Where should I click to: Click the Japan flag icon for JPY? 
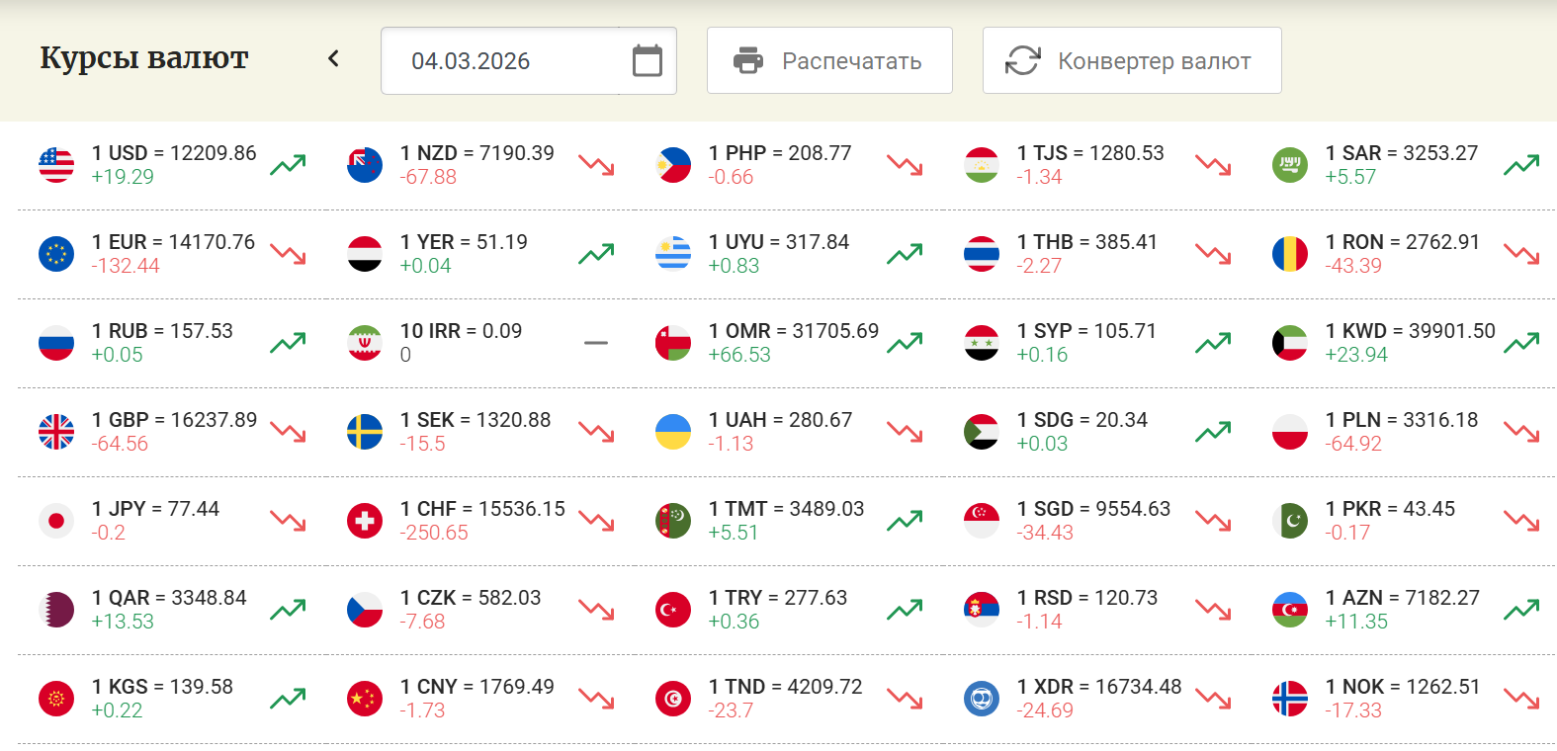point(56,521)
